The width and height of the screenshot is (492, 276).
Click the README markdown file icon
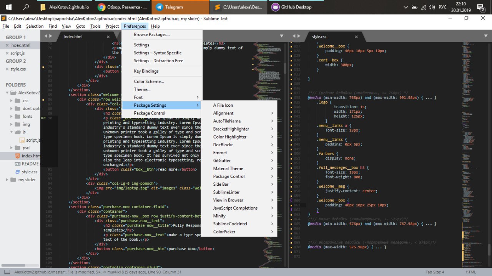17,164
